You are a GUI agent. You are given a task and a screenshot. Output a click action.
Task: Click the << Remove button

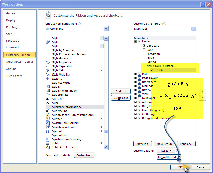121,98
